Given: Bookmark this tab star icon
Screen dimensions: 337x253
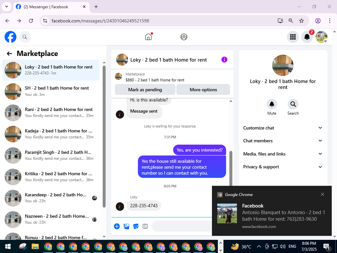Looking at the screenshot, I should (301, 21).
